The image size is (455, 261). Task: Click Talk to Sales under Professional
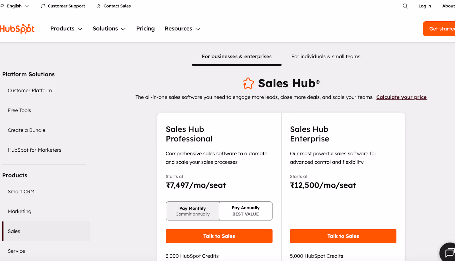point(219,236)
